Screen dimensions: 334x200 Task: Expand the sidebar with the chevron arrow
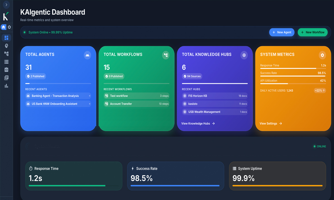point(6,5)
